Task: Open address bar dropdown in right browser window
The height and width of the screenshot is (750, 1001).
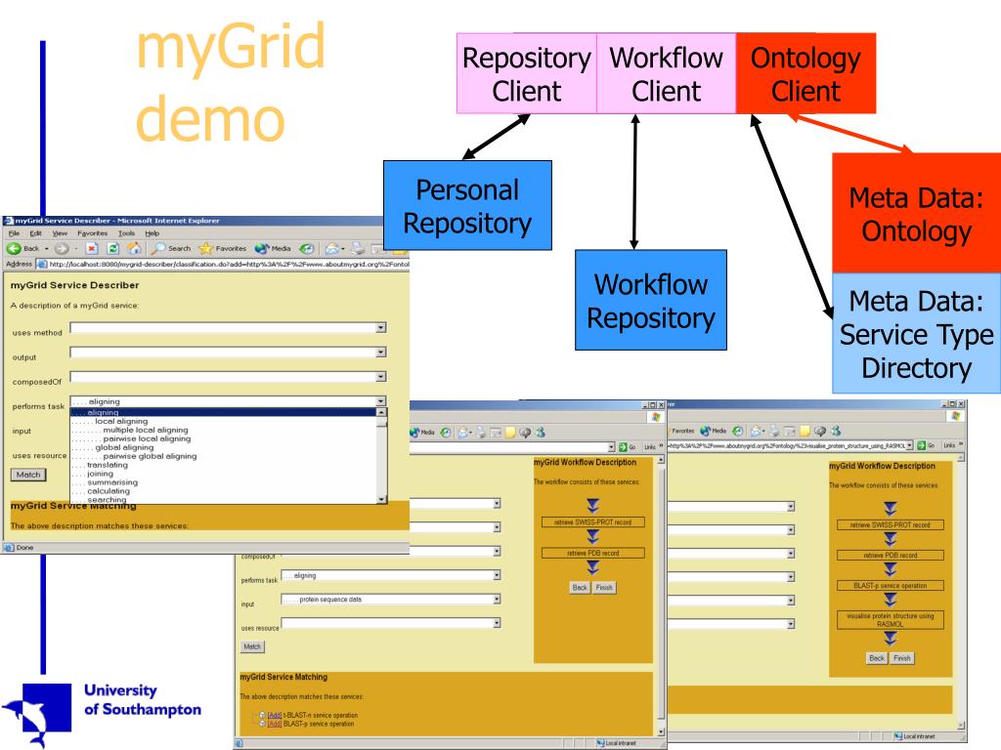Action: 910,445
